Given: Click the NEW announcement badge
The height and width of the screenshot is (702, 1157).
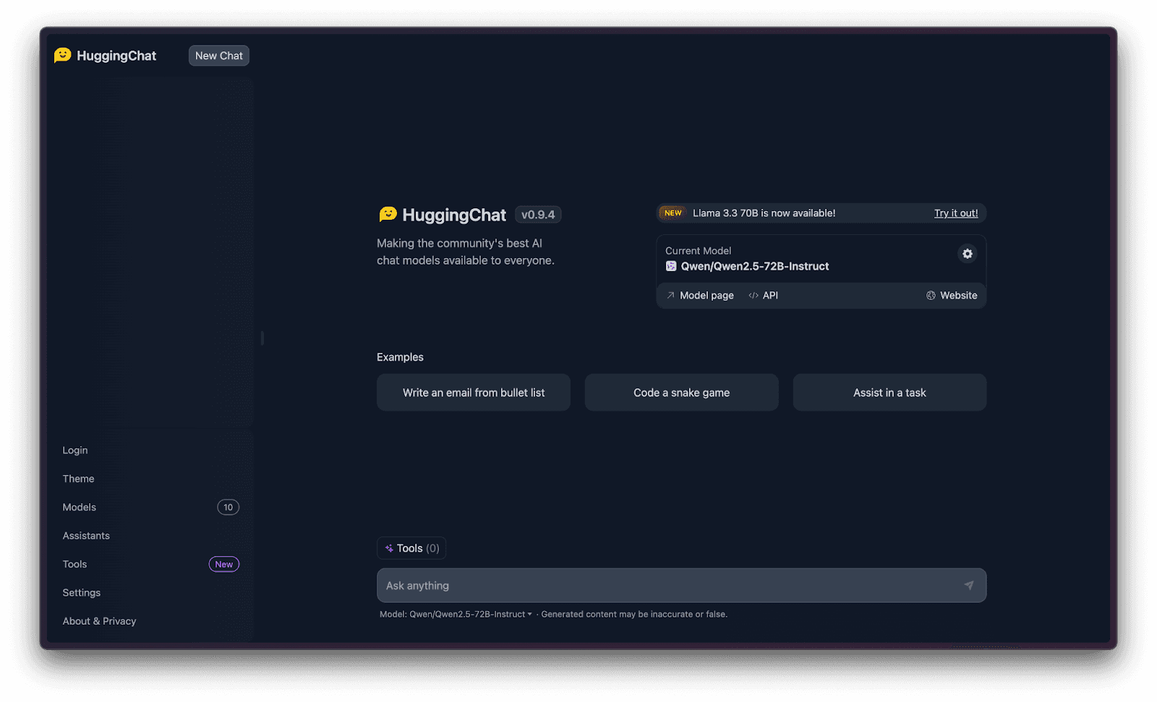Looking at the screenshot, I should 673,213.
